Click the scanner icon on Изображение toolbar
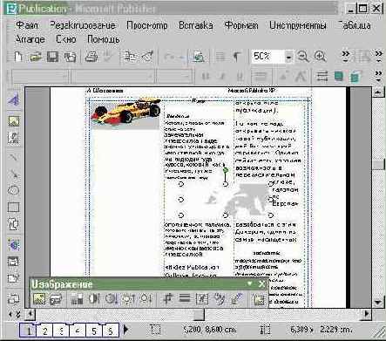This screenshot has height=341, width=386. (x=56, y=299)
